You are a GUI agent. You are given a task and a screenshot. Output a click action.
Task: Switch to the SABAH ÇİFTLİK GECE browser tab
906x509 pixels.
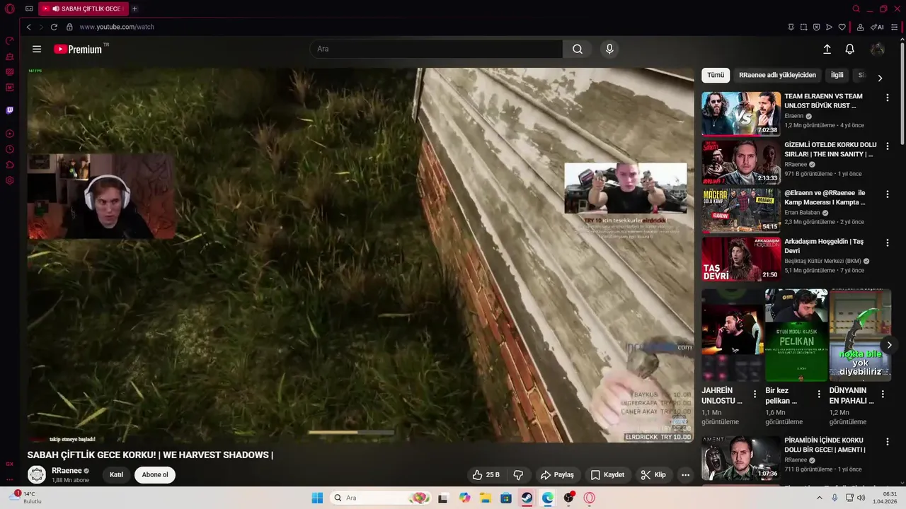tap(84, 8)
